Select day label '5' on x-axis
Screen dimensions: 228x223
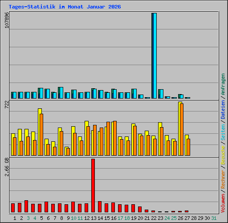pyautogui.click(x=41, y=218)
